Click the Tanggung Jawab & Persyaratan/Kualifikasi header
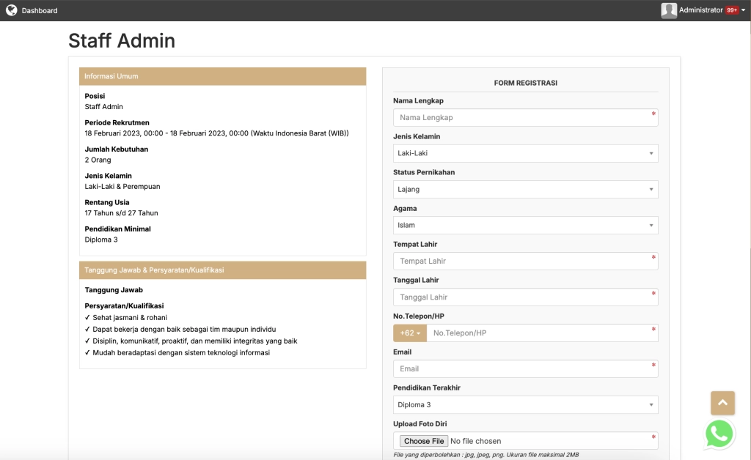This screenshot has height=460, width=751. 222,270
